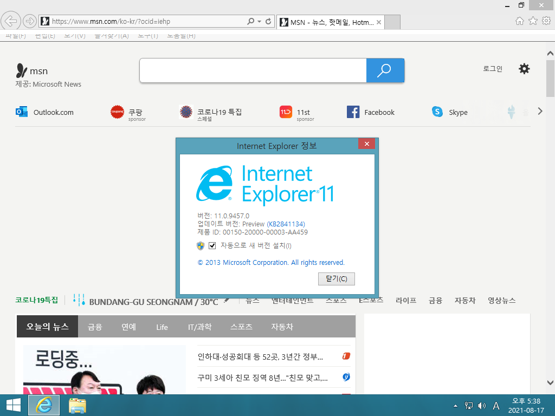Open the 자동차 top navigation item
This screenshot has width=555, height=416.
(465, 300)
